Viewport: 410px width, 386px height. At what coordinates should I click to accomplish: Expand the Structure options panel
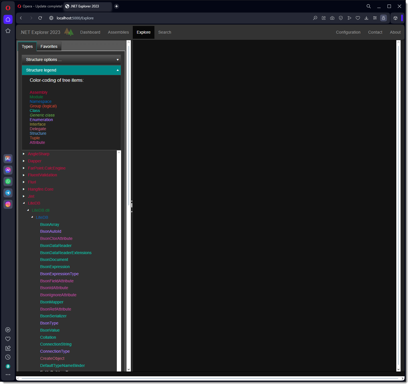coord(71,60)
